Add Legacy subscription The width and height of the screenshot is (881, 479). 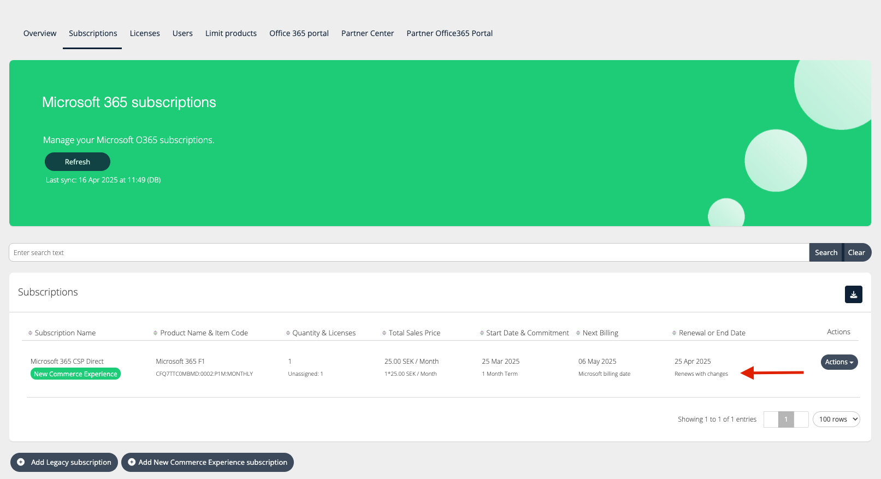pos(64,462)
